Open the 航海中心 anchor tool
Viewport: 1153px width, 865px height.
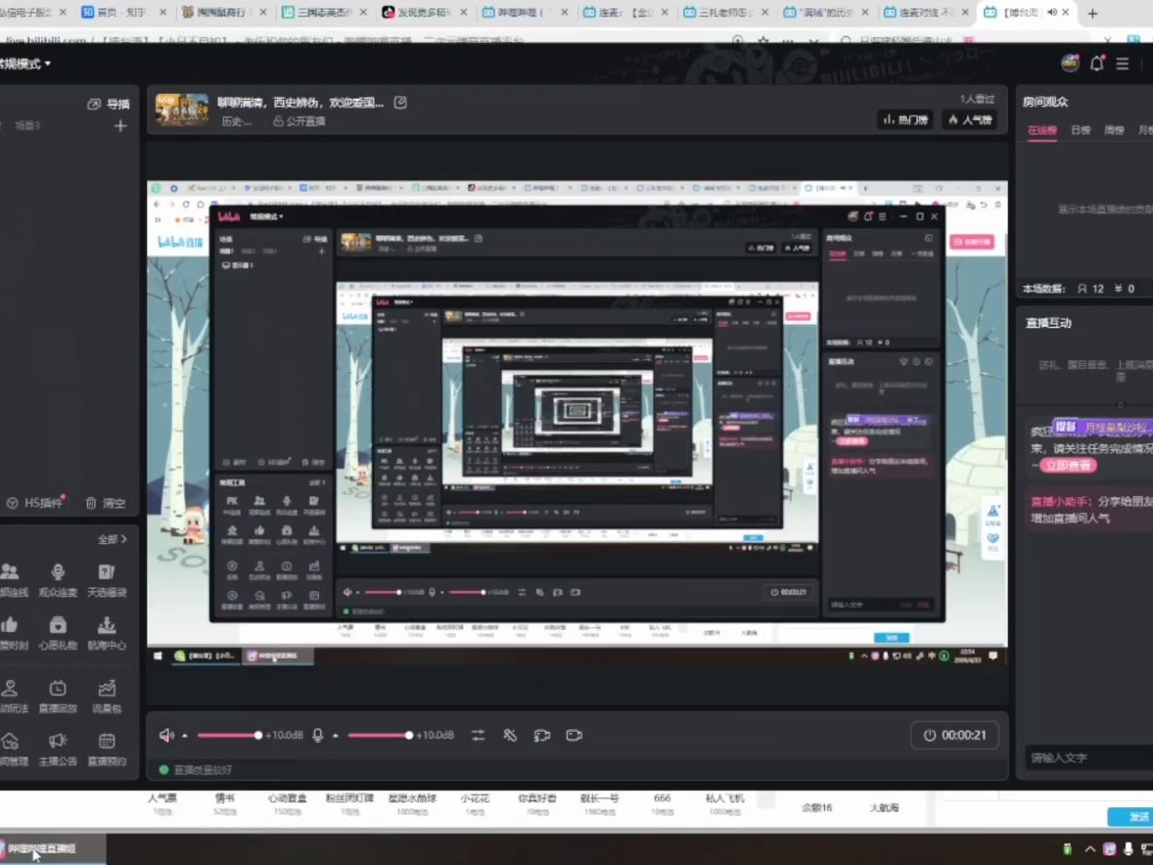pos(107,633)
